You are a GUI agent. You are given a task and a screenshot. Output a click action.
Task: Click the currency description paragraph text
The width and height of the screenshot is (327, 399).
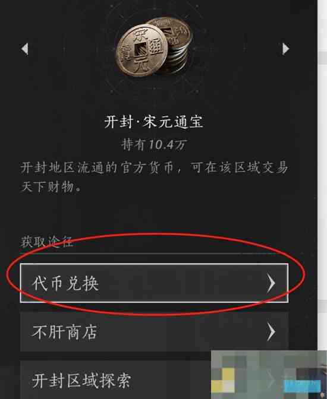(154, 177)
